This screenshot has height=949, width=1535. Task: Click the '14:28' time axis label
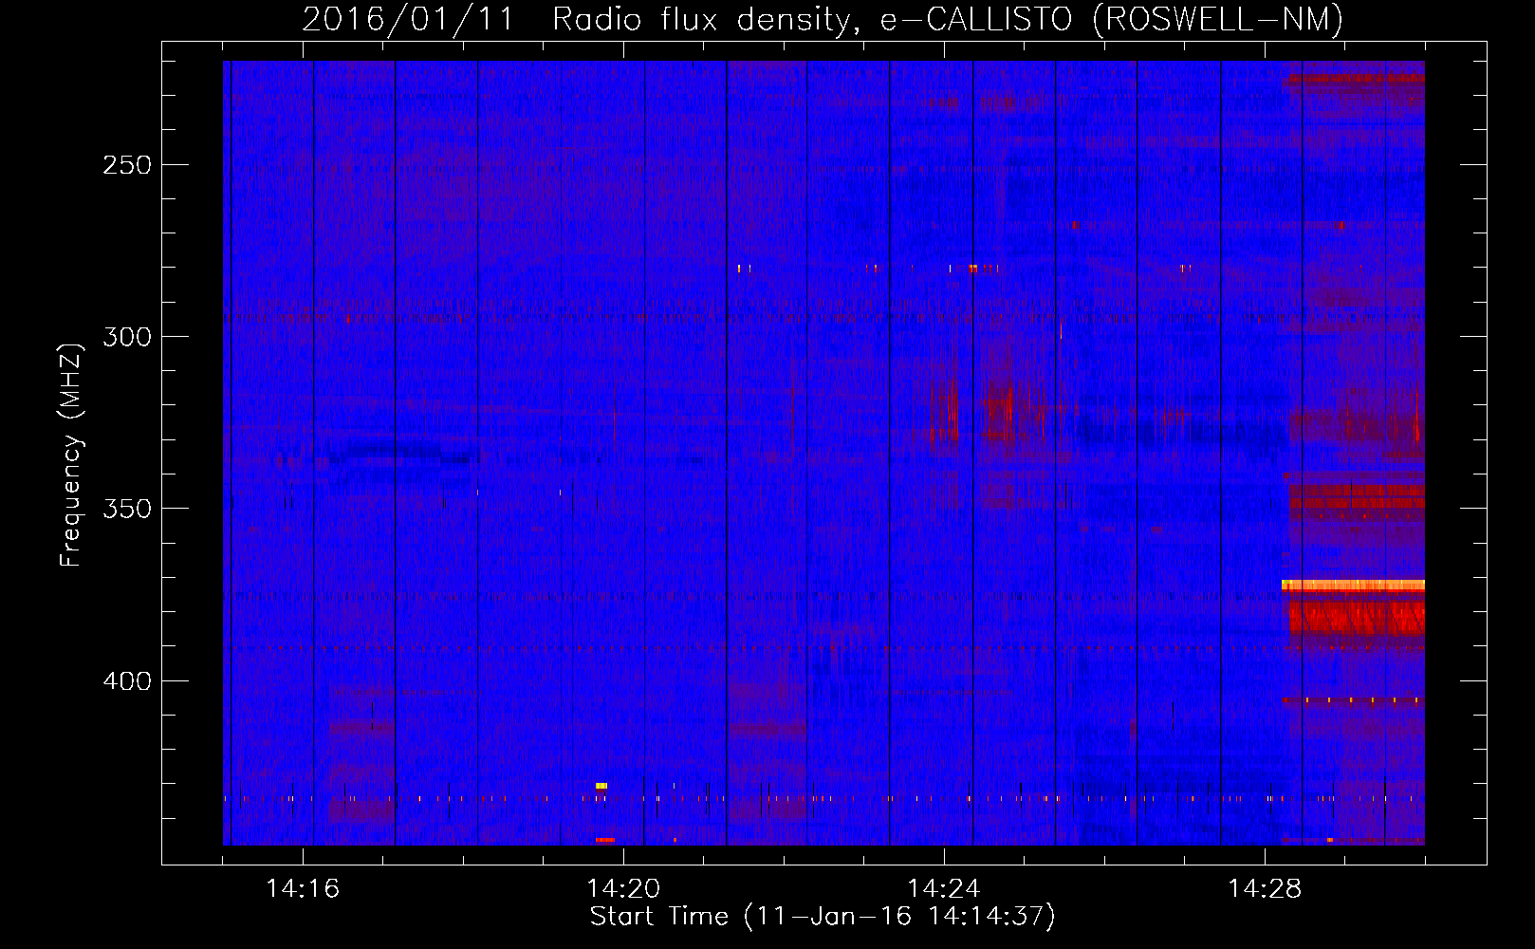click(x=1265, y=889)
